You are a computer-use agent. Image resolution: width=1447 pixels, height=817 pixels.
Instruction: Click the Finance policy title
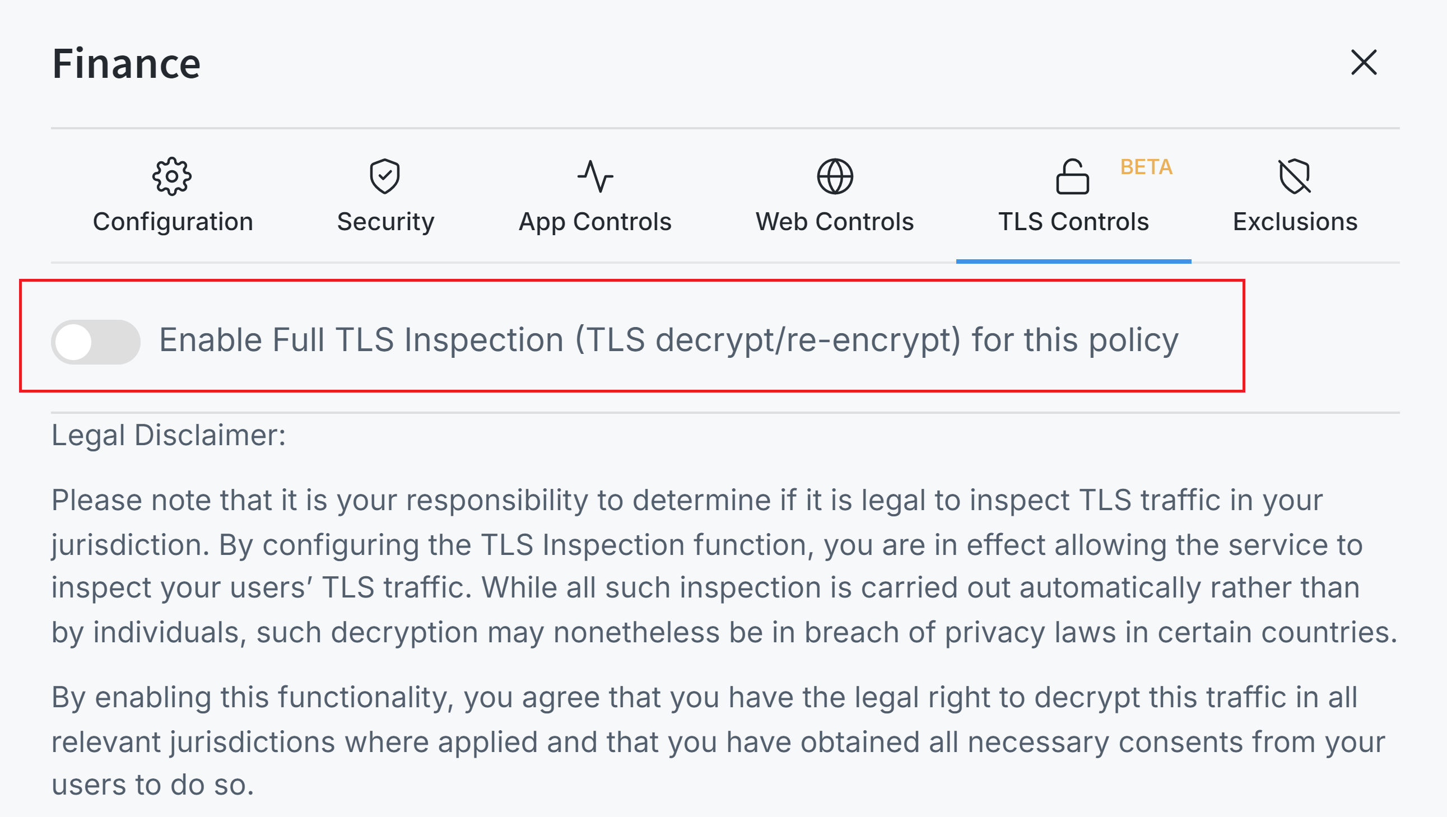[127, 63]
